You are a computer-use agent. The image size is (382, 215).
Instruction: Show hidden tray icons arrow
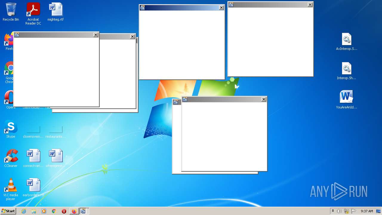point(333,211)
